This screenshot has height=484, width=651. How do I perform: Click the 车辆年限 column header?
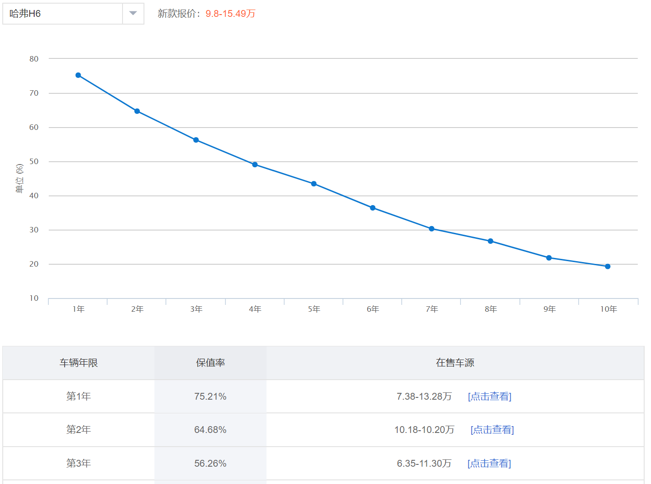click(79, 363)
